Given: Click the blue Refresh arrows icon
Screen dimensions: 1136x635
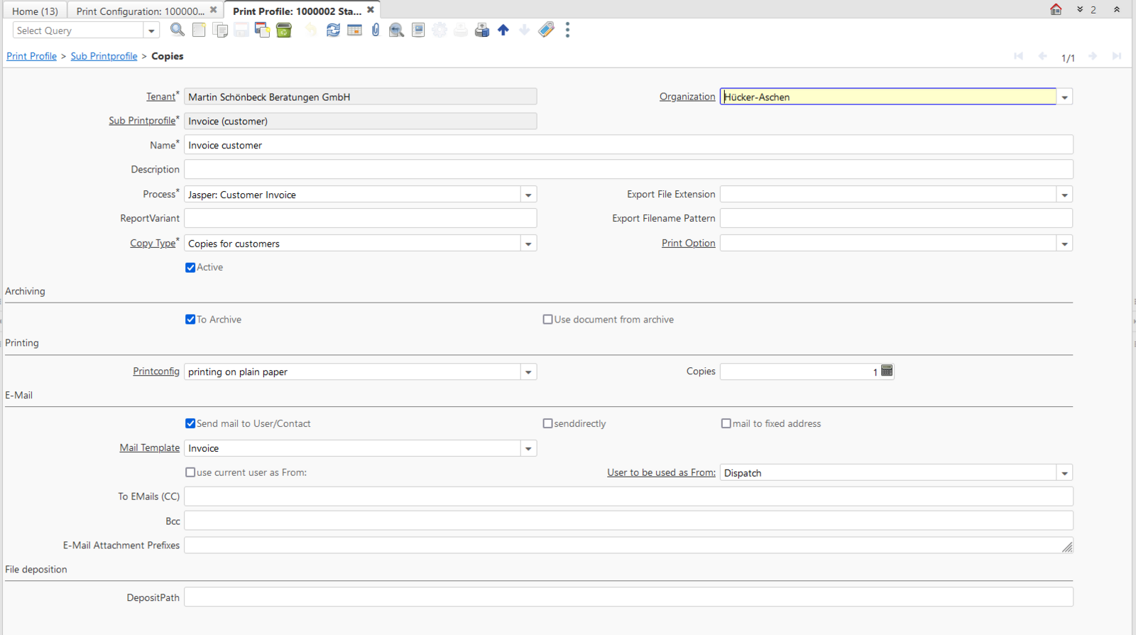Looking at the screenshot, I should tap(333, 30).
